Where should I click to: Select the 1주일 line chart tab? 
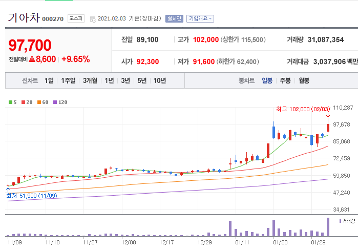68,80
